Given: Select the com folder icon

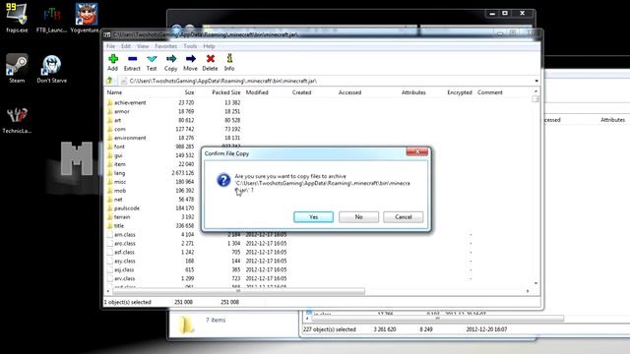Looking at the screenshot, I should (x=109, y=129).
